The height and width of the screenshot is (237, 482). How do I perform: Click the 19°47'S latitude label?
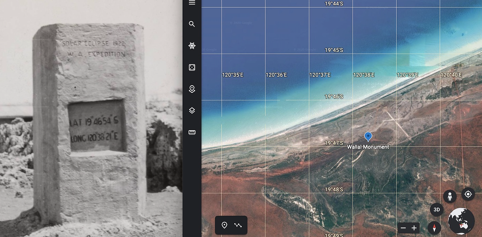point(334,143)
